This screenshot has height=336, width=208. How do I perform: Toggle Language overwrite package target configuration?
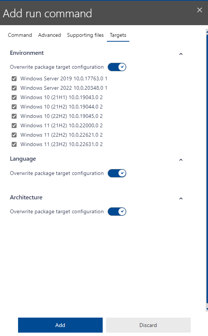tap(117, 173)
